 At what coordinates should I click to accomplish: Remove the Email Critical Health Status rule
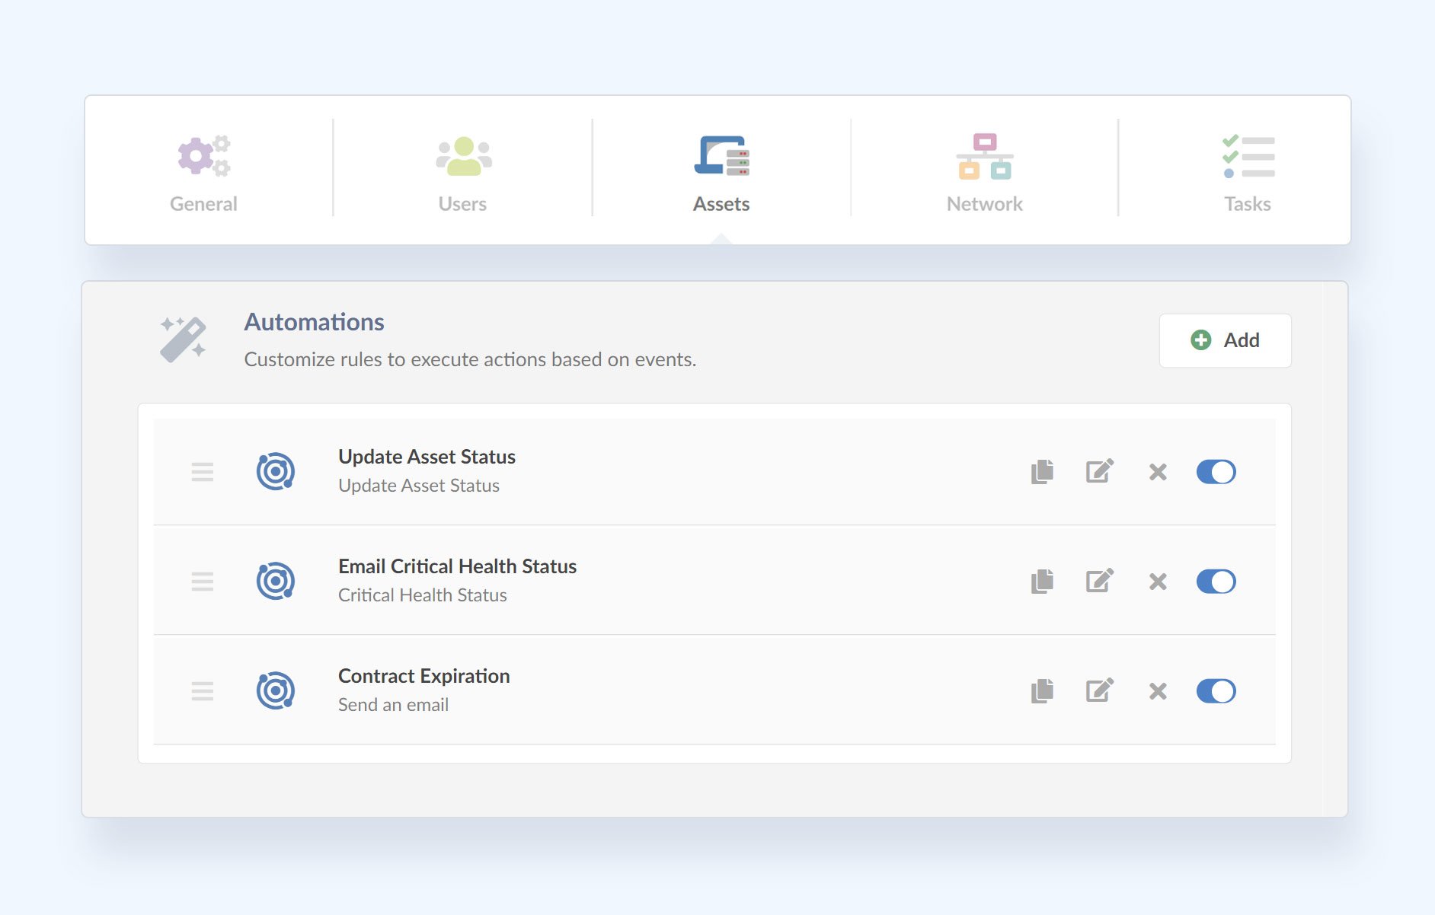pos(1157,582)
